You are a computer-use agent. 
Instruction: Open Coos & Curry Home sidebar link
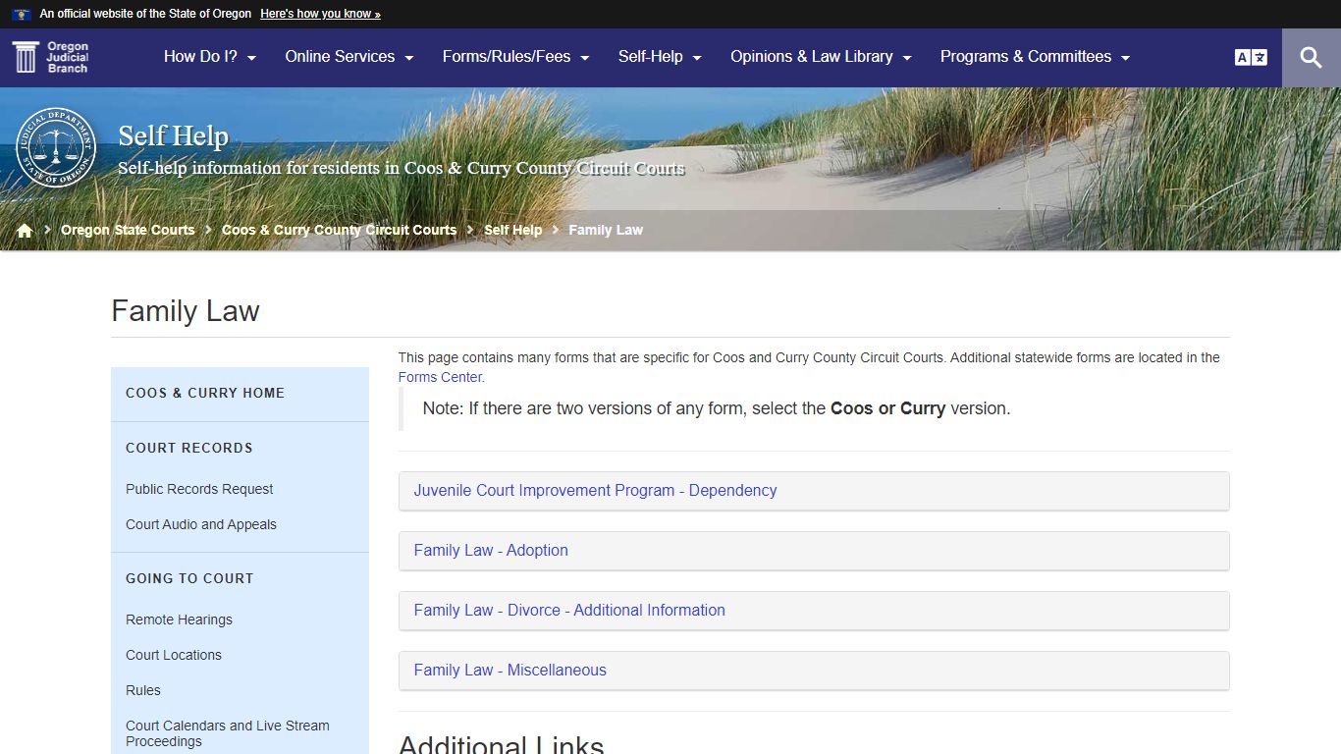click(x=205, y=393)
